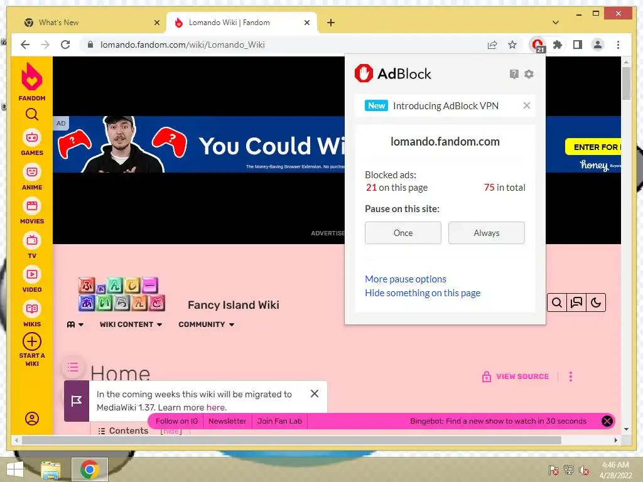Open the Bingebot find a show link
Screen dimensions: 643x482
pos(498,421)
